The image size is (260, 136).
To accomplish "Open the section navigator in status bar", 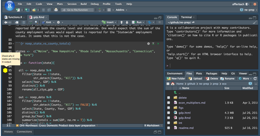I will click(57, 126).
